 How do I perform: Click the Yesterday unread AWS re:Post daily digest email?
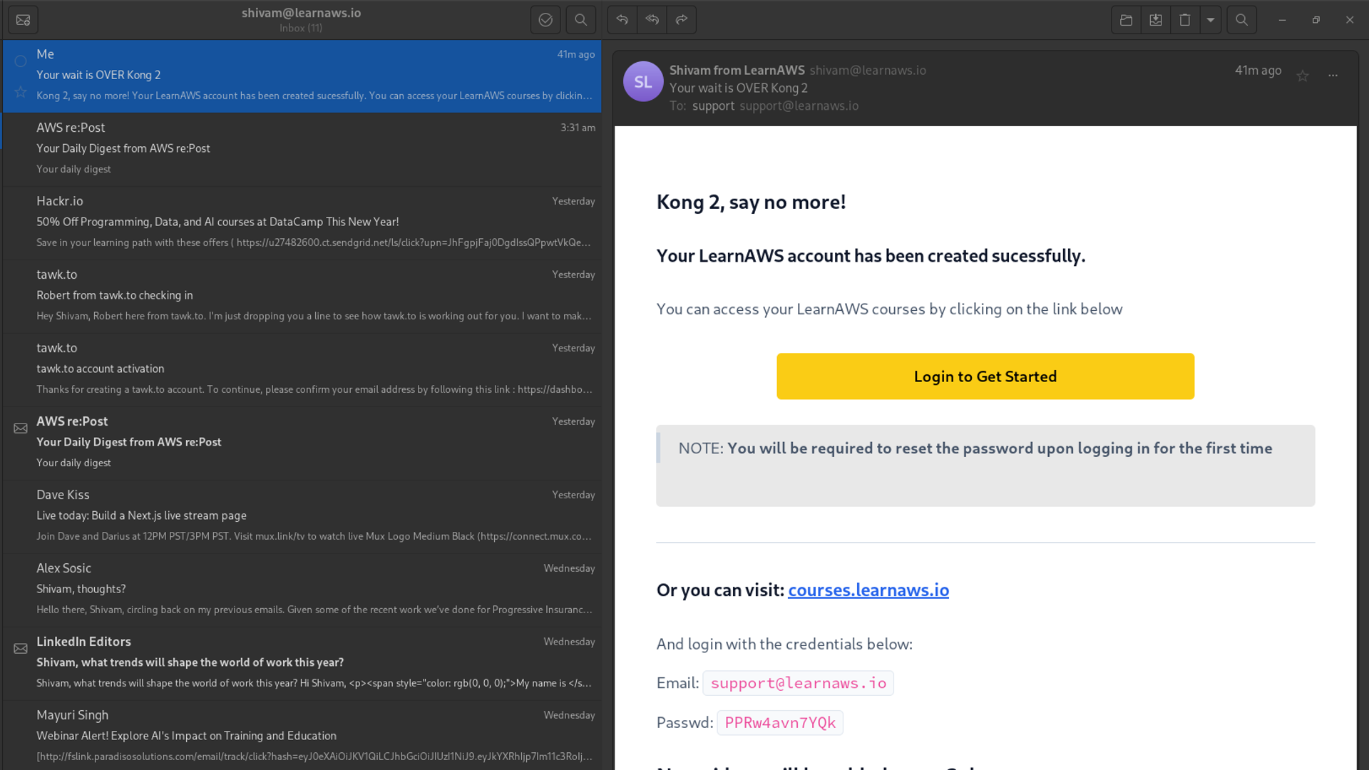302,442
